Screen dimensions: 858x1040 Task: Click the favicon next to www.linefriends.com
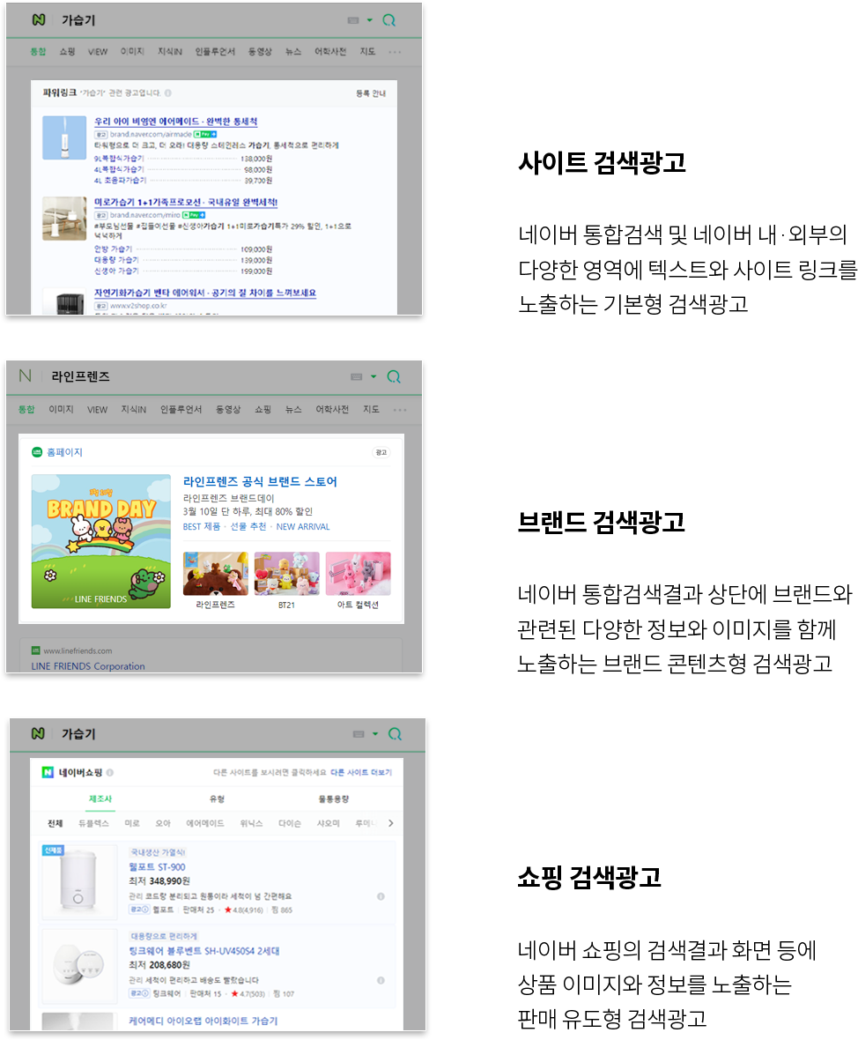(x=36, y=650)
